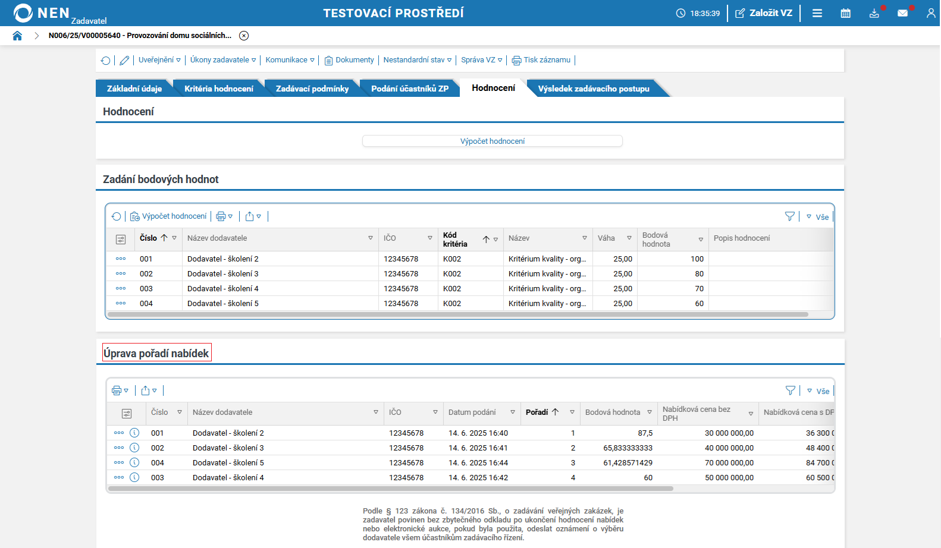The width and height of the screenshot is (941, 548).
Task: Click horizontal scrollbar of Úprava pořadí nabídek table
Action: click(390, 489)
